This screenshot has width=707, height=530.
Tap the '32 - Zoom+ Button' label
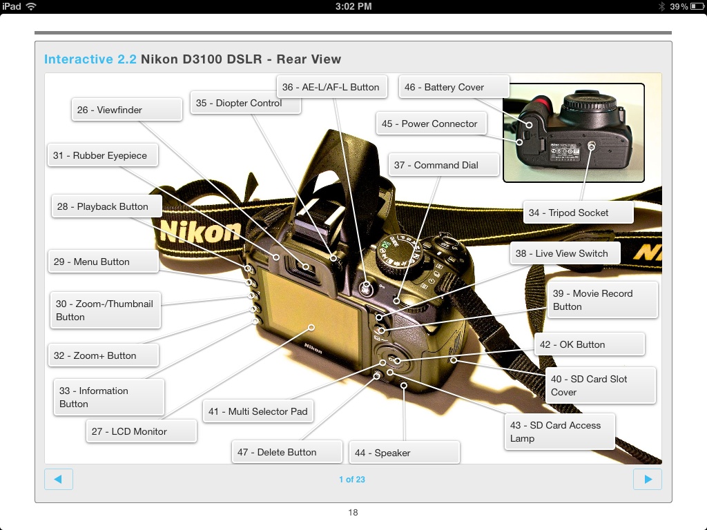tap(104, 355)
